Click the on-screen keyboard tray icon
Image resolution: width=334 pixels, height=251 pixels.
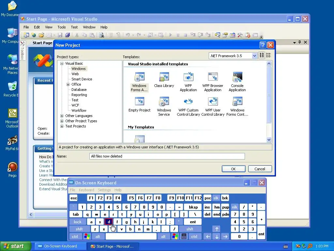pyautogui.click(x=286, y=246)
